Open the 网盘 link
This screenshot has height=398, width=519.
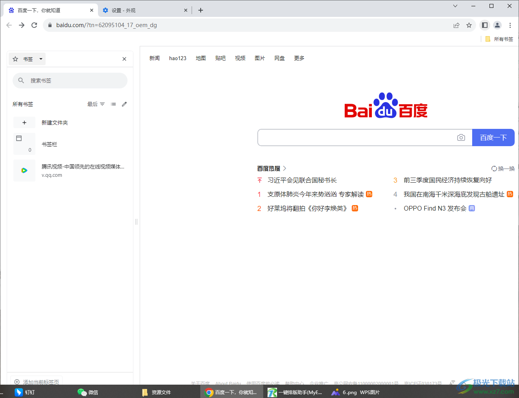(x=280, y=58)
